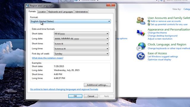Image resolution: width=190 pixels, height=107 pixels.
Task: Click Add or remove user accounts
Action: click(166, 21)
